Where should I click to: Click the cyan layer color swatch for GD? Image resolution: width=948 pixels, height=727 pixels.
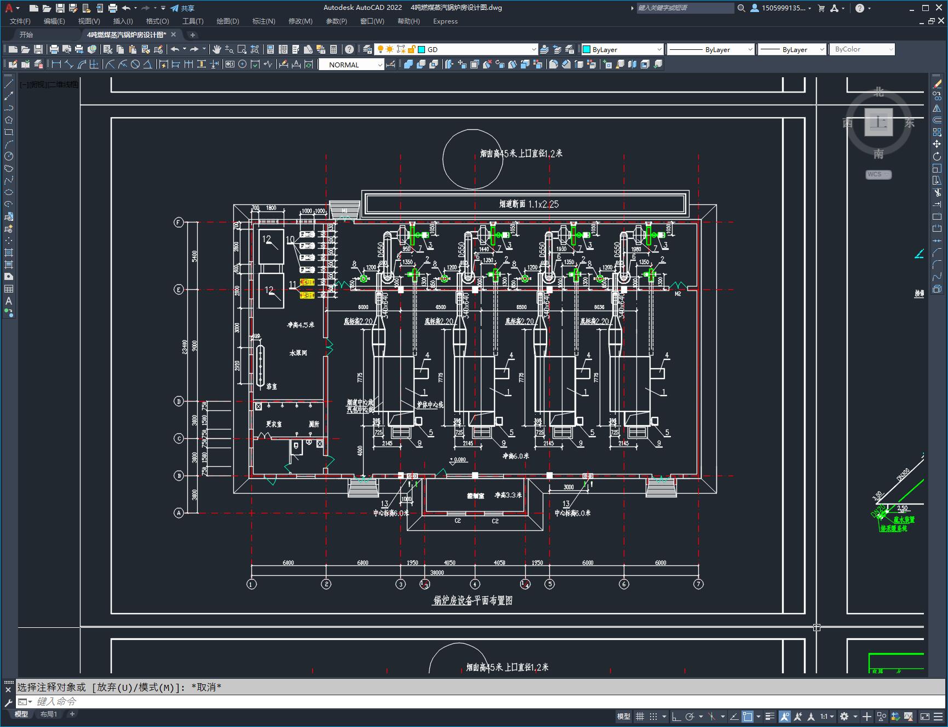point(422,49)
